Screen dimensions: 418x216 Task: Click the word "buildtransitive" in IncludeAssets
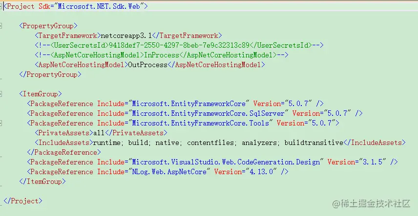314,143
